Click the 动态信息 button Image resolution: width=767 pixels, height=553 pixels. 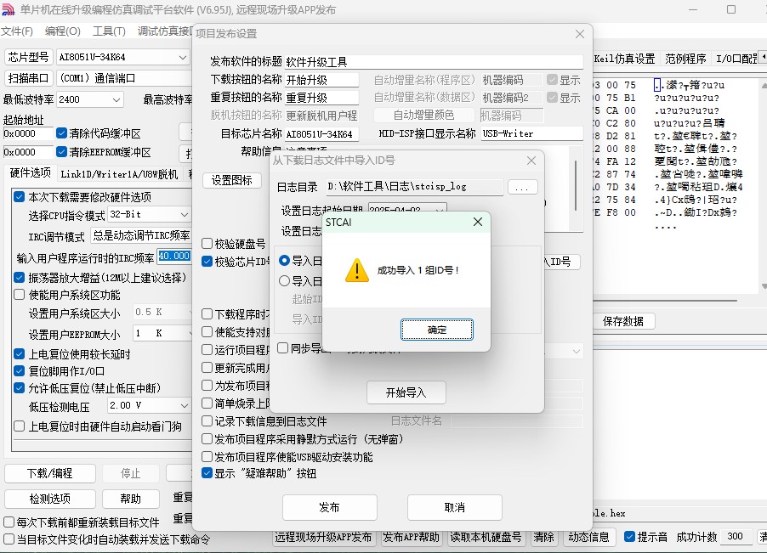pyautogui.click(x=588, y=537)
